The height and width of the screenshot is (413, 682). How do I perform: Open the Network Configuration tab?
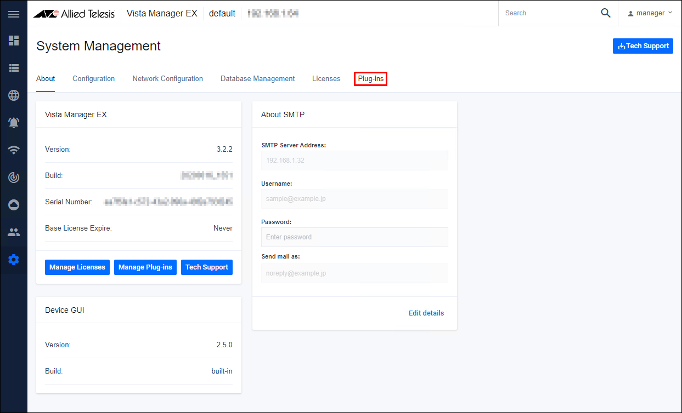[x=167, y=79]
